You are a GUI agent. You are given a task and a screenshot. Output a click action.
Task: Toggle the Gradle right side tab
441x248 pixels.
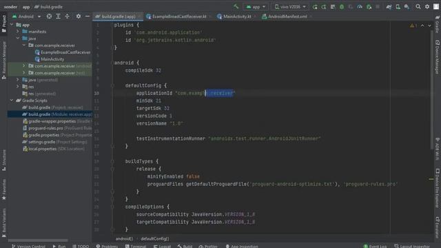(438, 24)
